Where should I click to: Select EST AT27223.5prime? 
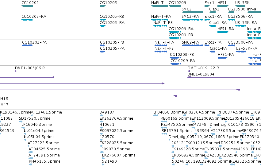28,146
